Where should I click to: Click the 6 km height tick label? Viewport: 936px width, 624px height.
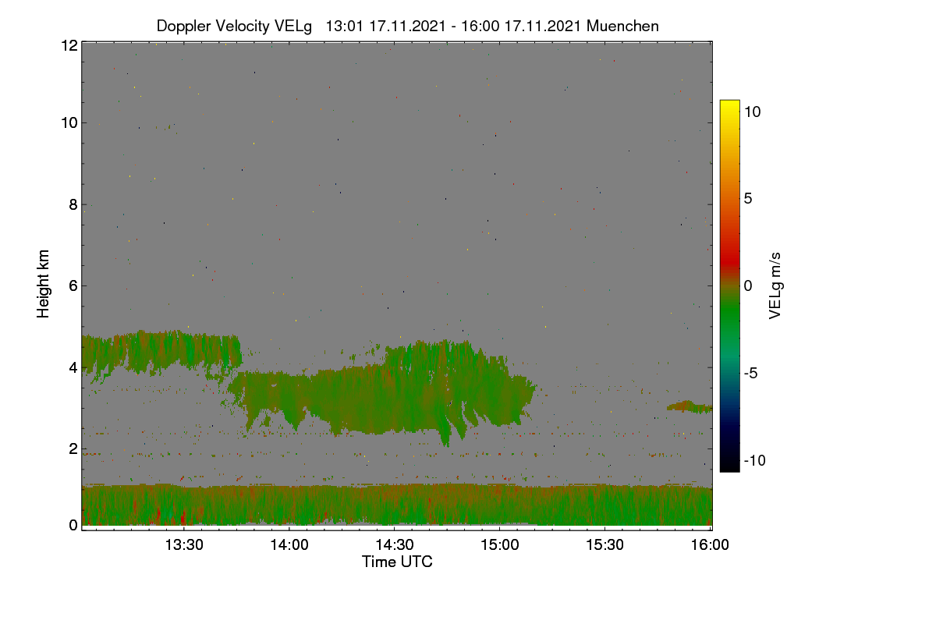coord(73,285)
